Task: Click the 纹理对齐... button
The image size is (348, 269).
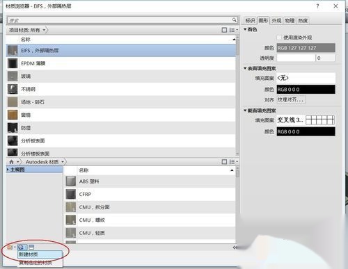Action: point(291,99)
